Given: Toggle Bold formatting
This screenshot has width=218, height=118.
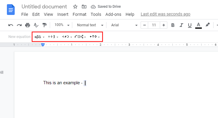Looking at the screenshot, I should (x=173, y=25).
